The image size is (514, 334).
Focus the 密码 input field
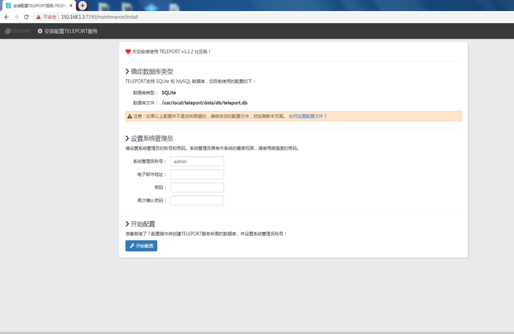(x=197, y=187)
